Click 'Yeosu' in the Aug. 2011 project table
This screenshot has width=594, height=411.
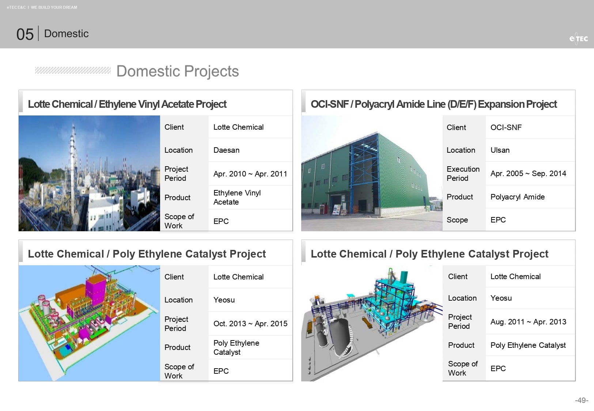coord(501,298)
